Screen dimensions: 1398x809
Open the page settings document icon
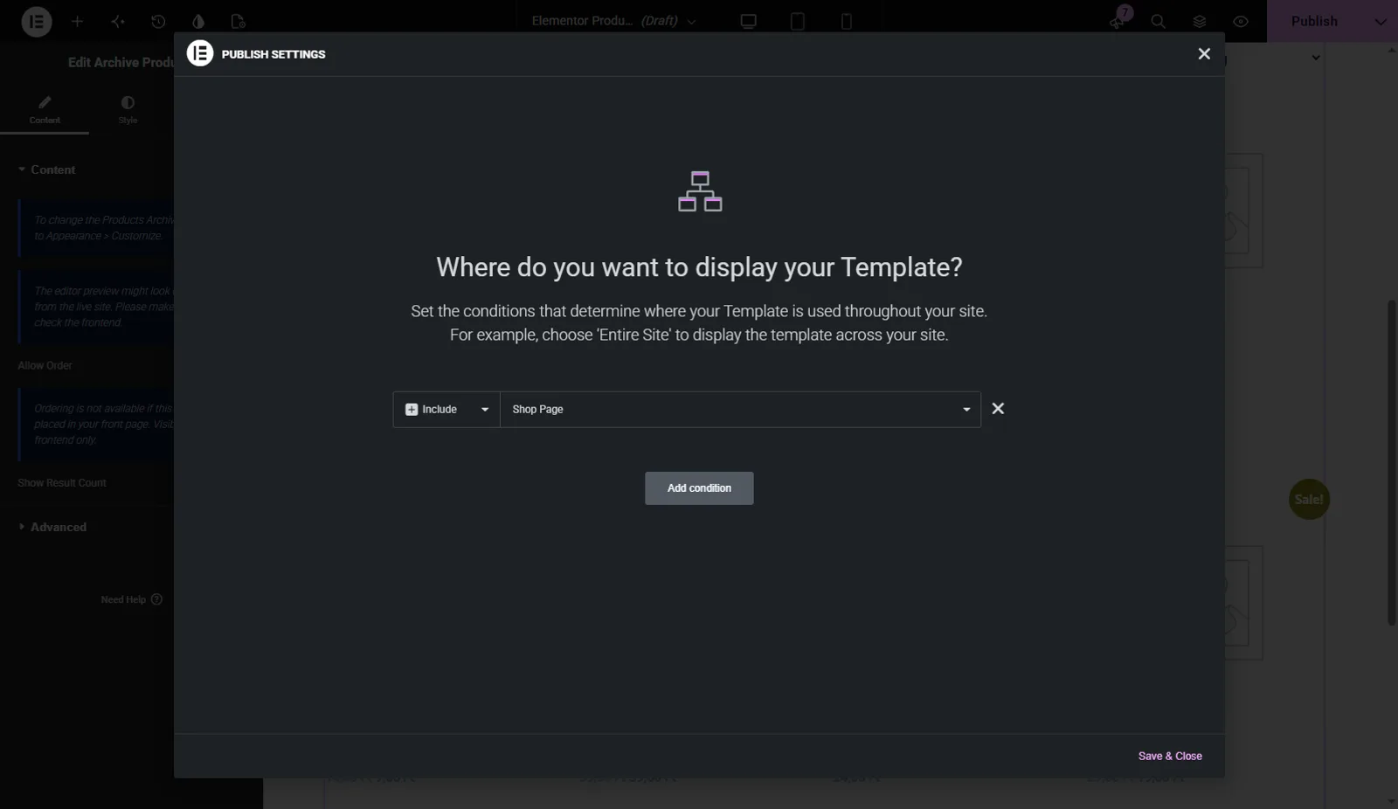tap(238, 21)
